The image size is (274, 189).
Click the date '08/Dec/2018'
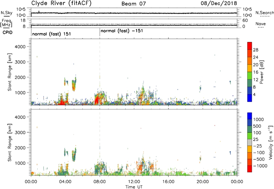click(219, 3)
